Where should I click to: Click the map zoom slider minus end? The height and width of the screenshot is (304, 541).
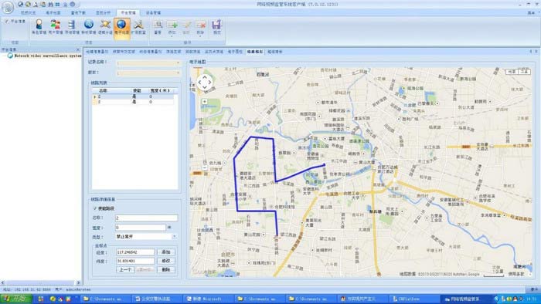click(x=205, y=167)
